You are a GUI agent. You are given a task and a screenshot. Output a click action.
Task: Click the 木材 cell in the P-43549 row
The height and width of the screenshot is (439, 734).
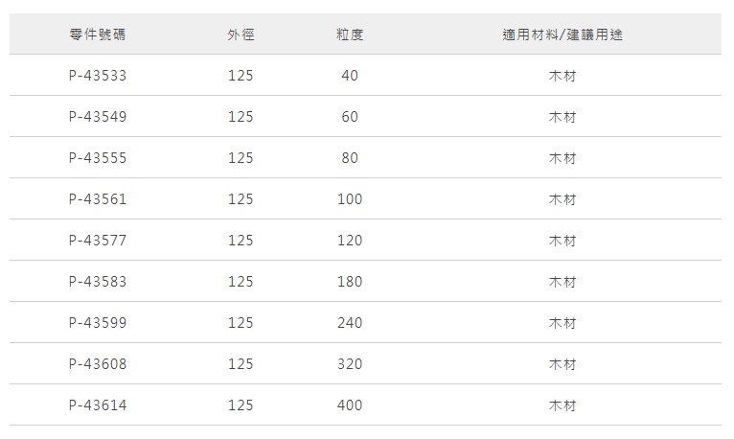point(562,117)
